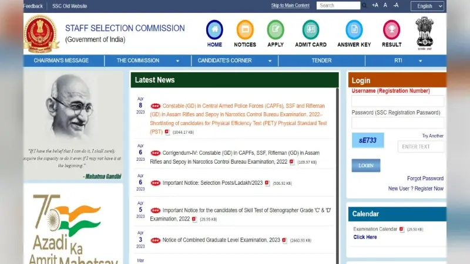470x264 pixels.
Task: Click Skip to Main Content link
Action: click(x=290, y=5)
